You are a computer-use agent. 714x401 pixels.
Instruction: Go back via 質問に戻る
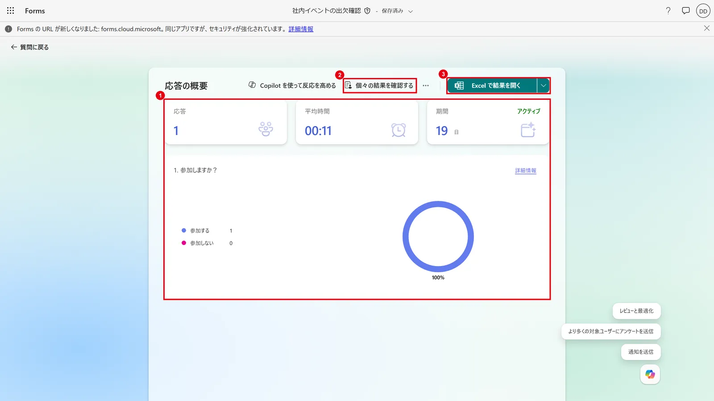30,47
